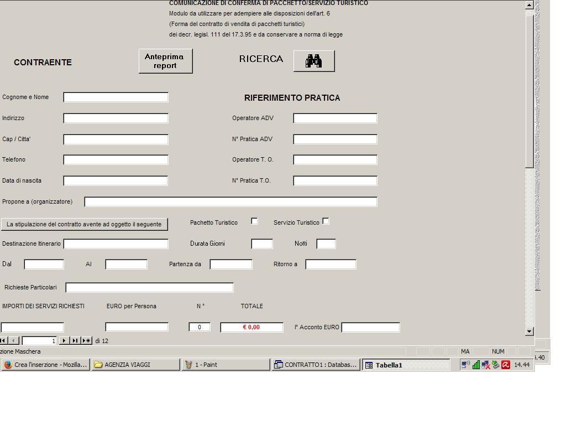Switch to 1 - Paint taskbar item
The image size is (566, 425).
tap(226, 365)
